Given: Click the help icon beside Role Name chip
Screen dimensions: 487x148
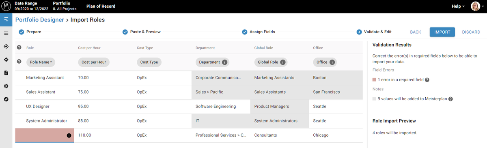Looking at the screenshot, I should point(19,62).
